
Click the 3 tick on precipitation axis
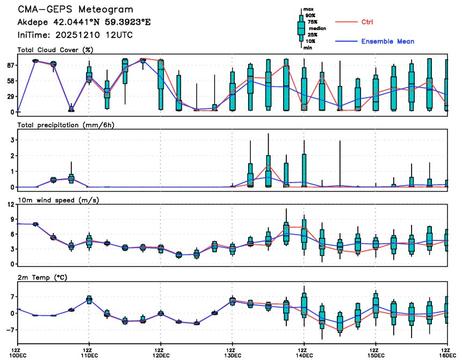[x=12, y=140]
